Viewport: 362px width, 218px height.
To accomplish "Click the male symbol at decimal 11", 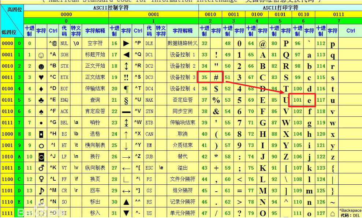I will tap(41, 168).
